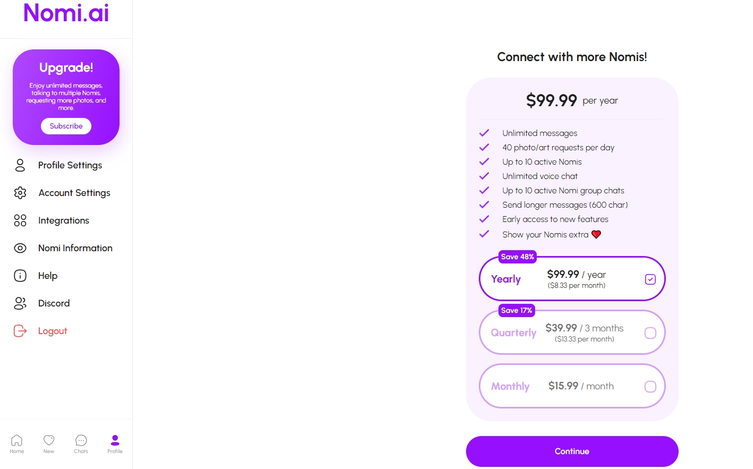
Task: Open the Profile tab
Action: [115, 444]
